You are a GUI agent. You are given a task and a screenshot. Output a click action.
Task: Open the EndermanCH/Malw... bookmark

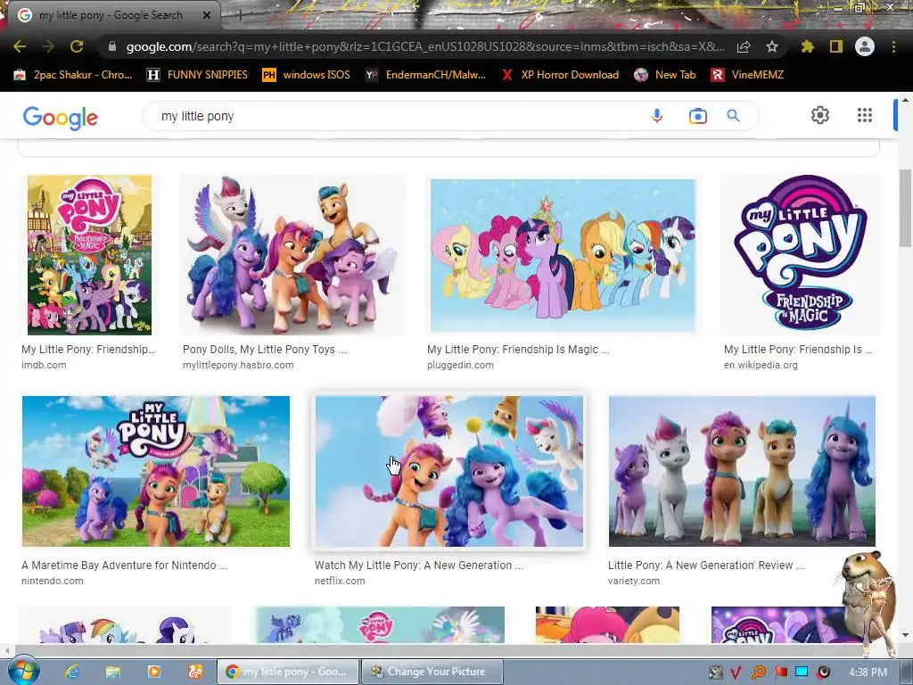tap(425, 75)
